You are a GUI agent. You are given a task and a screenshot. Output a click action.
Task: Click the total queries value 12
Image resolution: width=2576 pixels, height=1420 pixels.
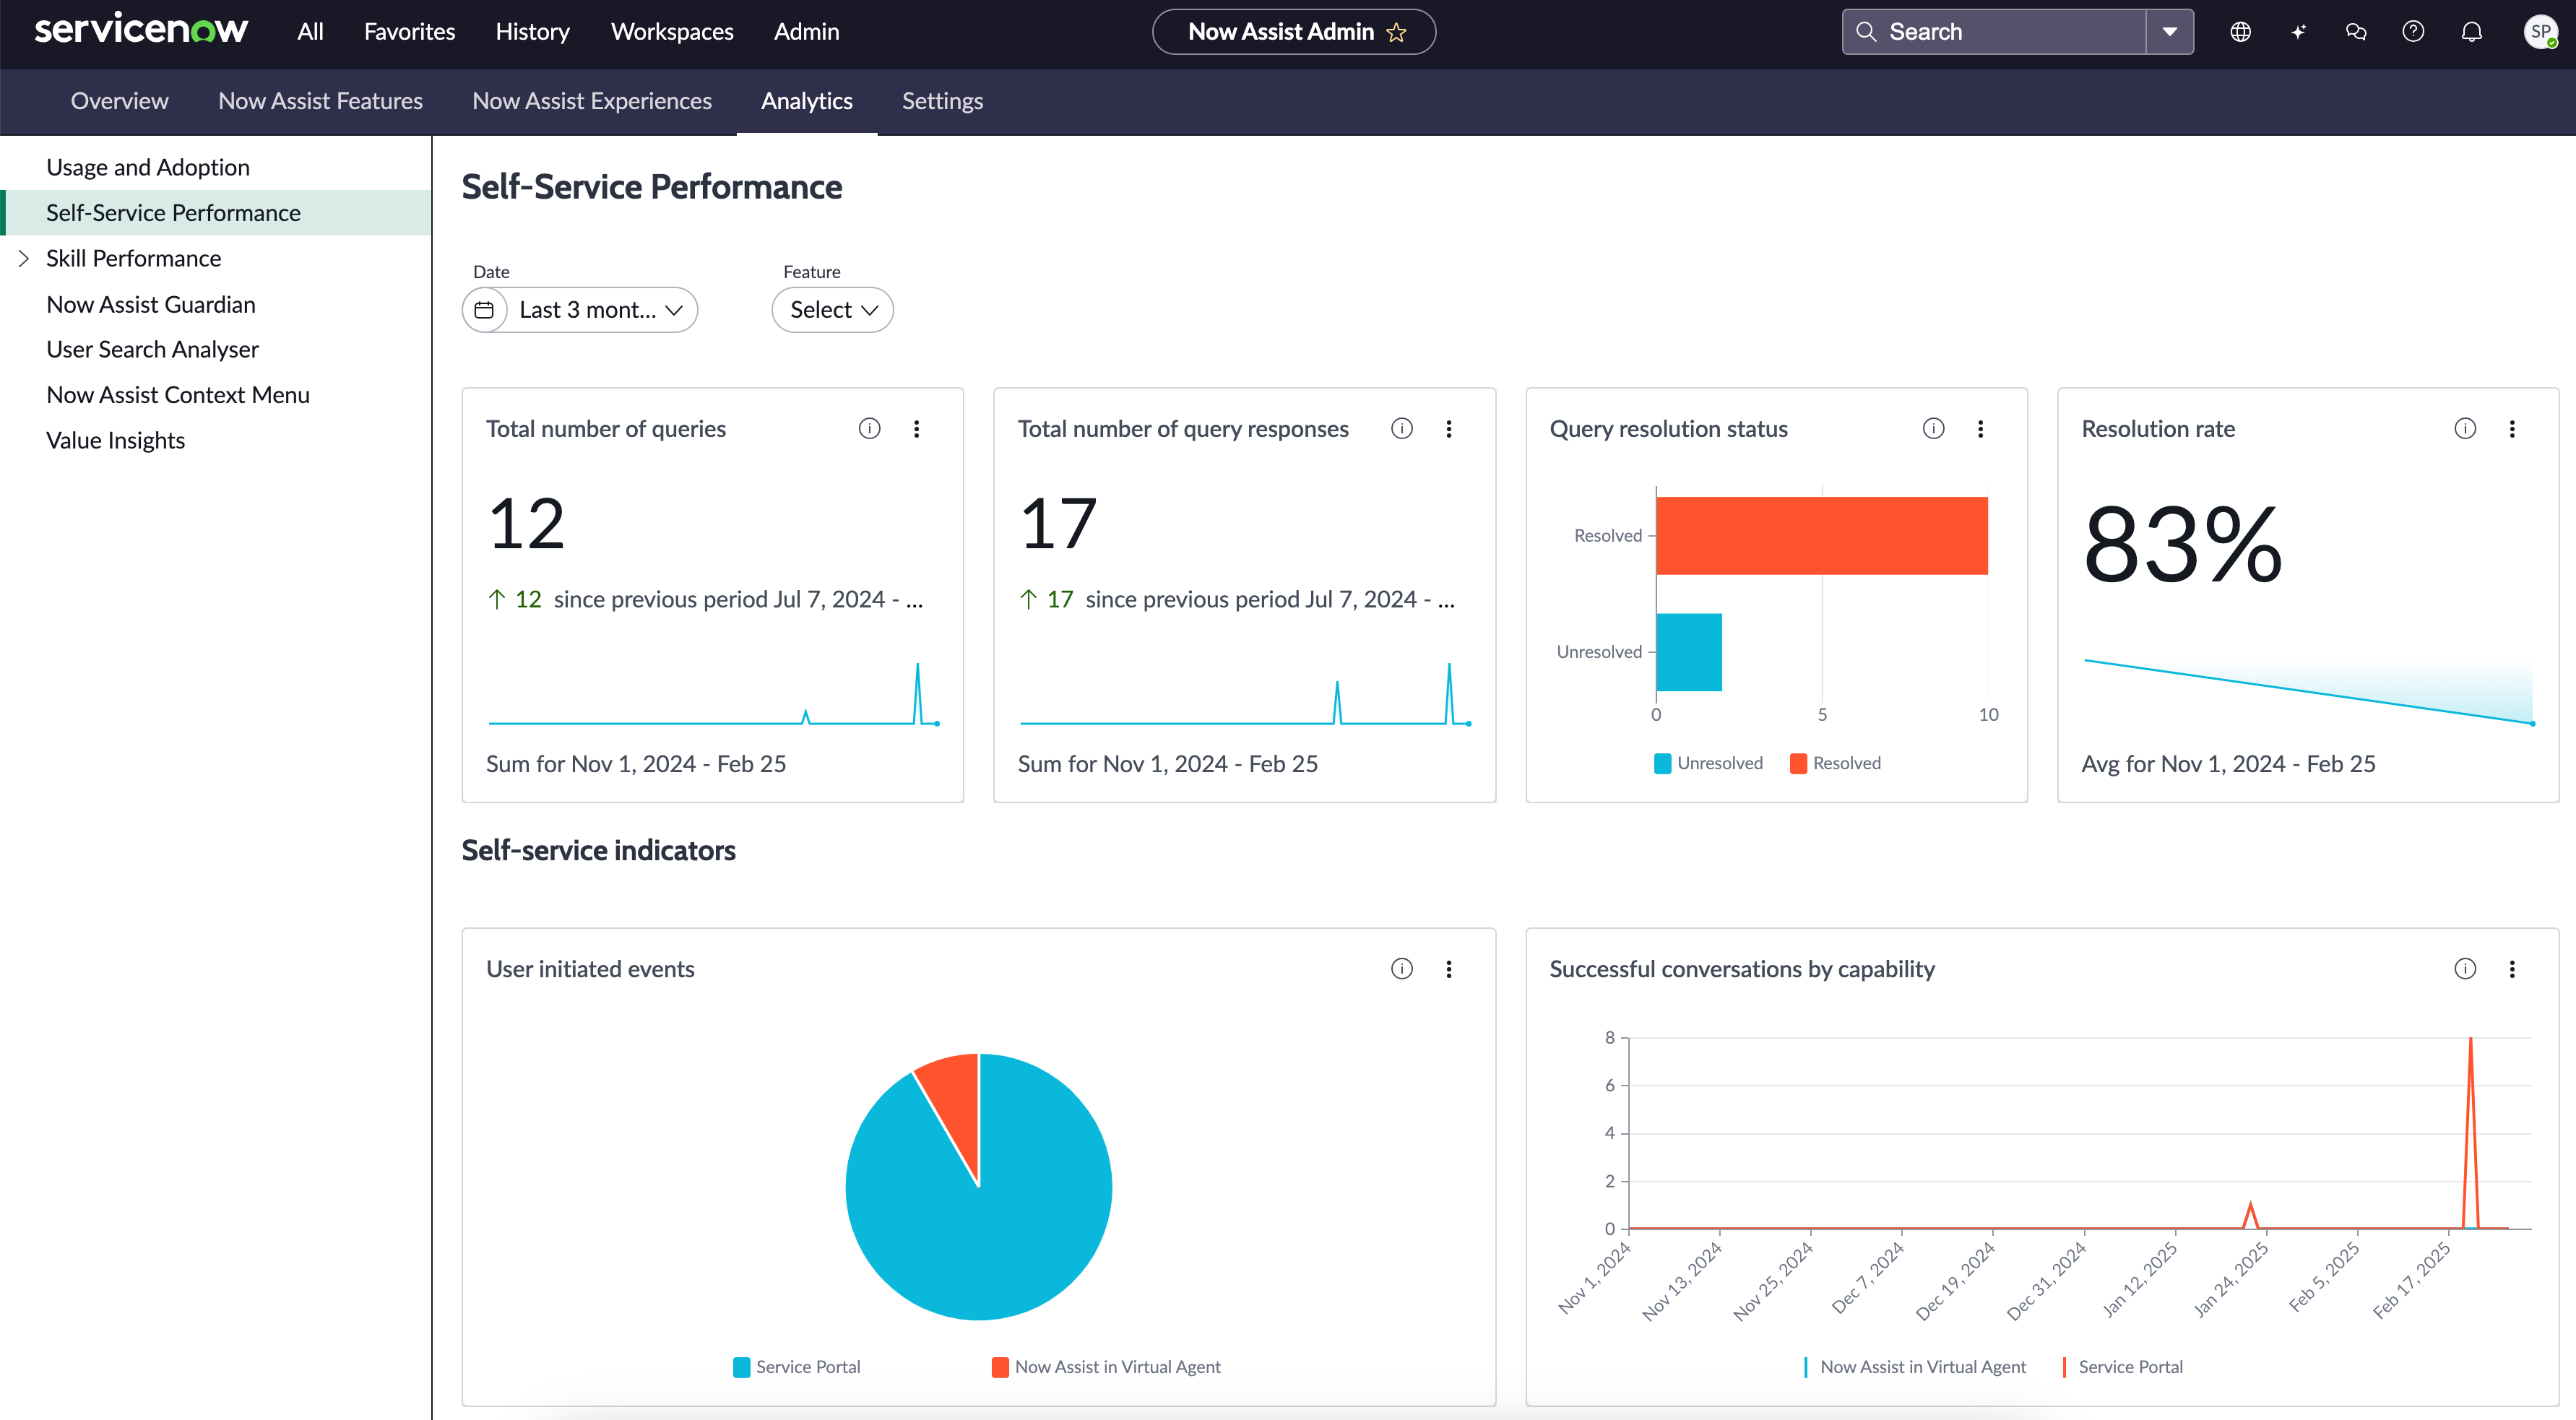tap(526, 524)
